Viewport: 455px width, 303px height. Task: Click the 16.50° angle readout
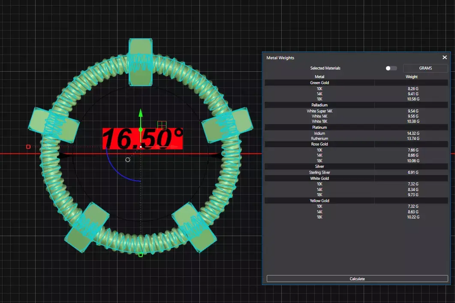coord(142,139)
